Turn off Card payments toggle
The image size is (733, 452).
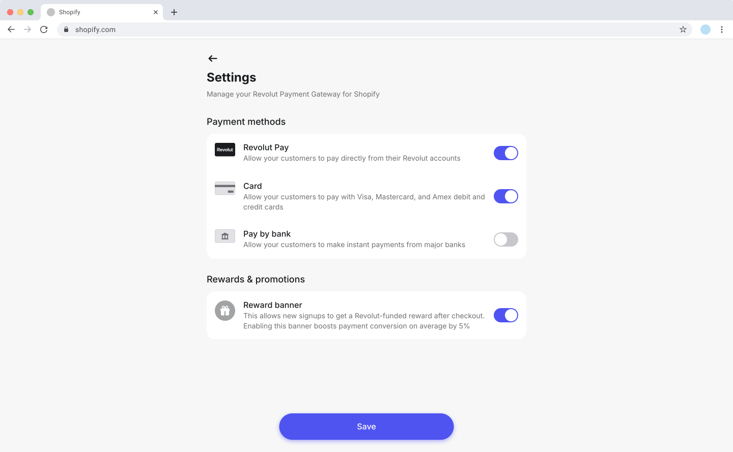505,196
